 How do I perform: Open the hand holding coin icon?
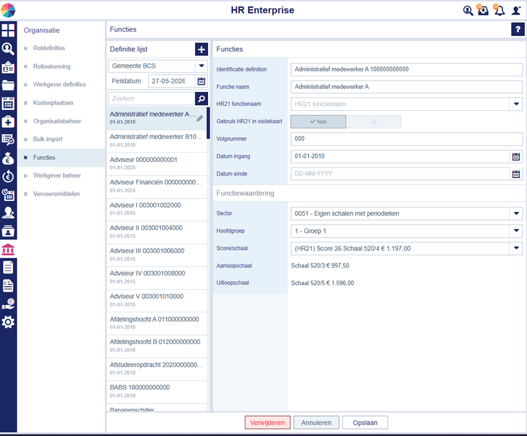point(8,304)
